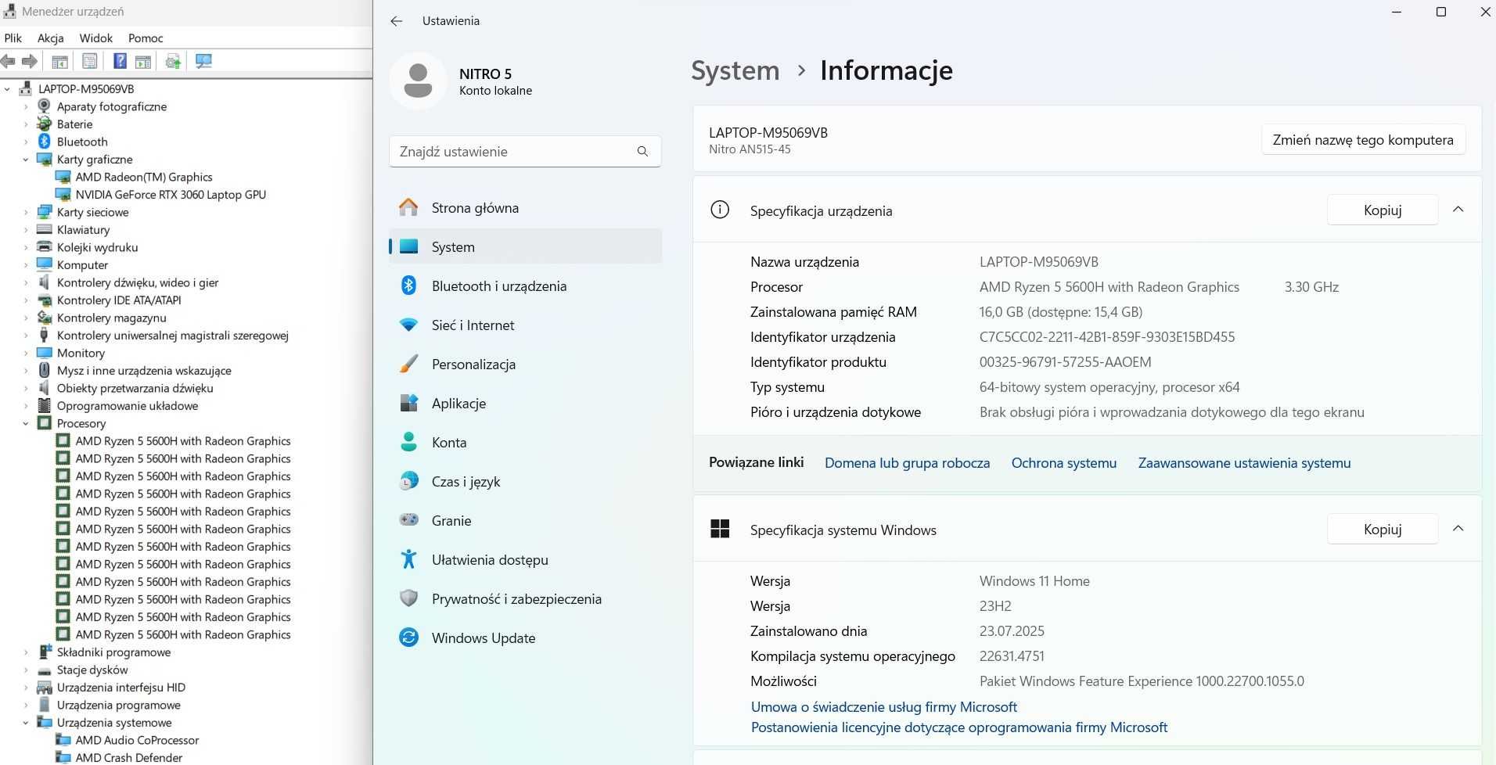Viewport: 1496px width, 765px height.
Task: Open the Ochrona systemu link
Action: coord(1064,463)
